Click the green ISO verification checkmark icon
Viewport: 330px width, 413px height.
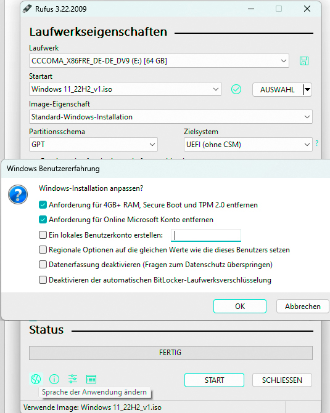point(236,89)
